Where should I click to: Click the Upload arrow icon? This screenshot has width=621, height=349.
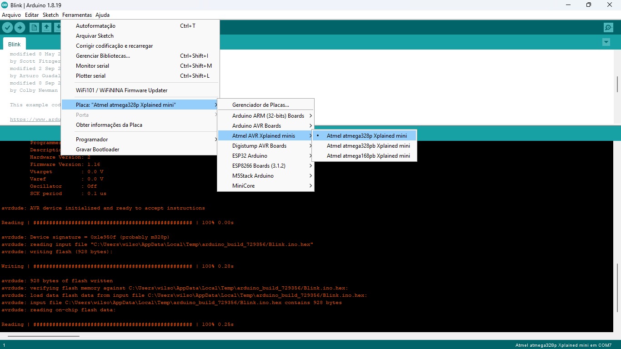[20, 28]
